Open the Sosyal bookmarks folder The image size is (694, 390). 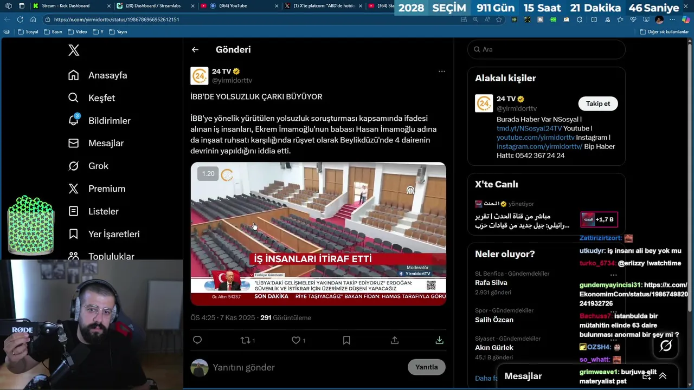click(x=28, y=32)
